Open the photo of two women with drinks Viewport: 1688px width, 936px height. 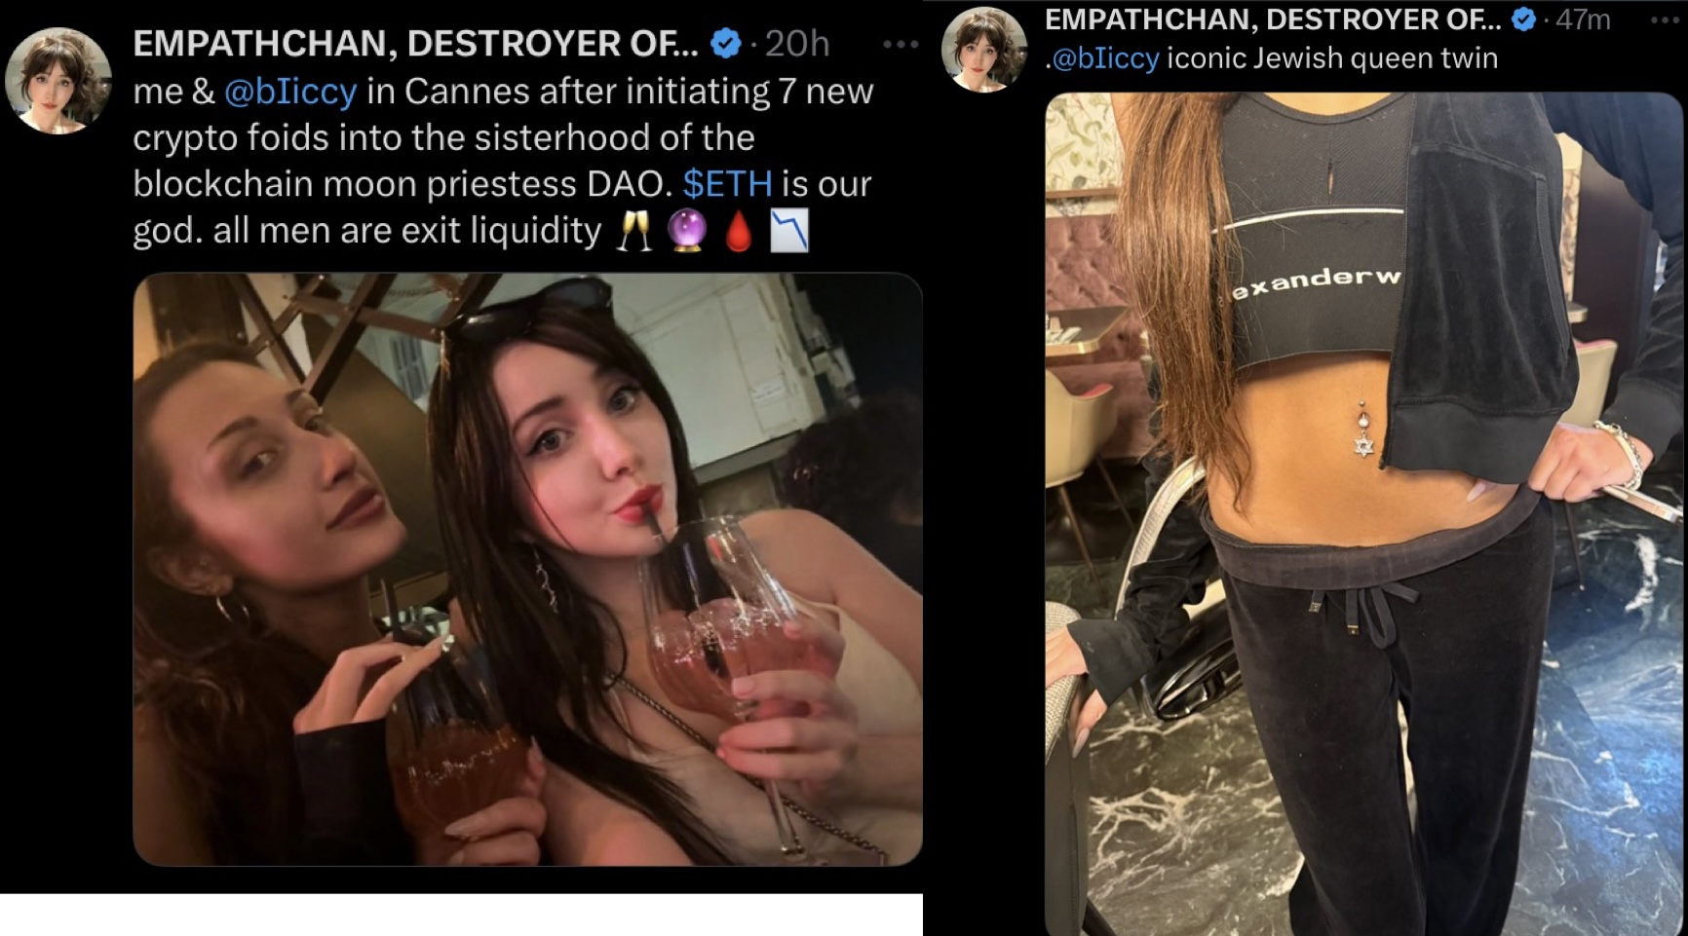point(527,569)
